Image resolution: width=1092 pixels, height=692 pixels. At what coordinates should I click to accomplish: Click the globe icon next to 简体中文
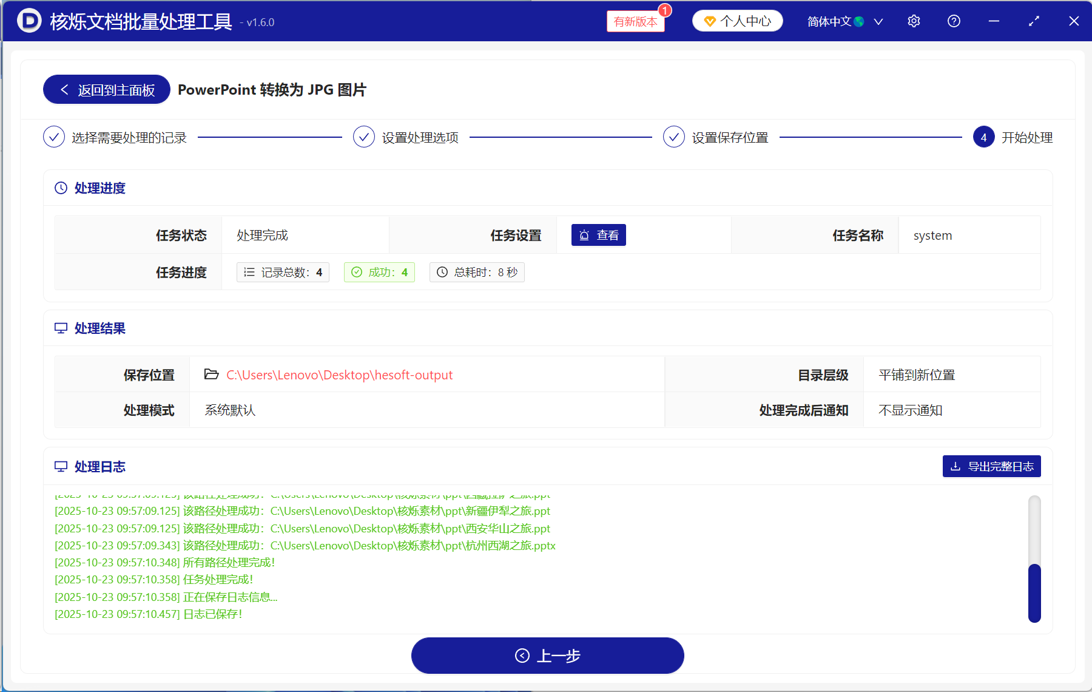(x=859, y=22)
